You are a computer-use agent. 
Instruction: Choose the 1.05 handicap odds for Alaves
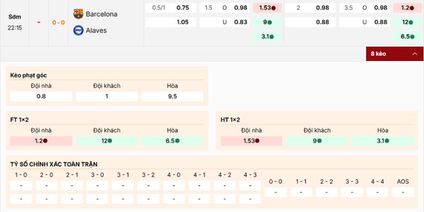182,22
